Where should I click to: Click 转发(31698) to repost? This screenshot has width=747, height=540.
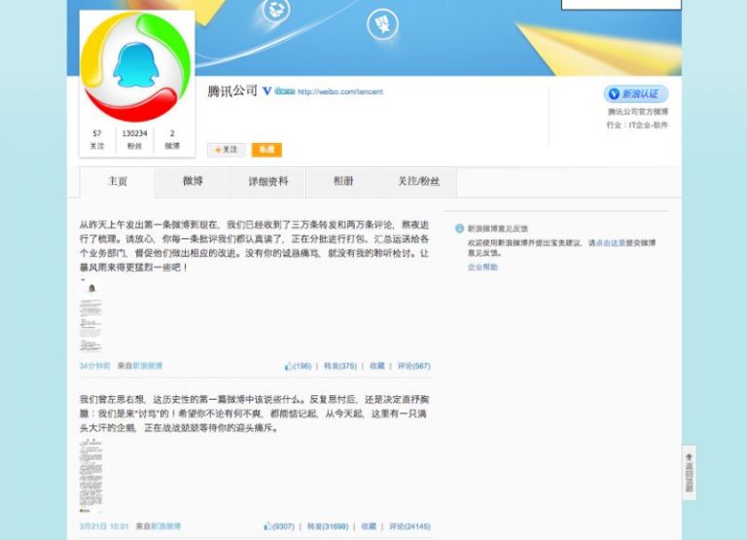(327, 526)
